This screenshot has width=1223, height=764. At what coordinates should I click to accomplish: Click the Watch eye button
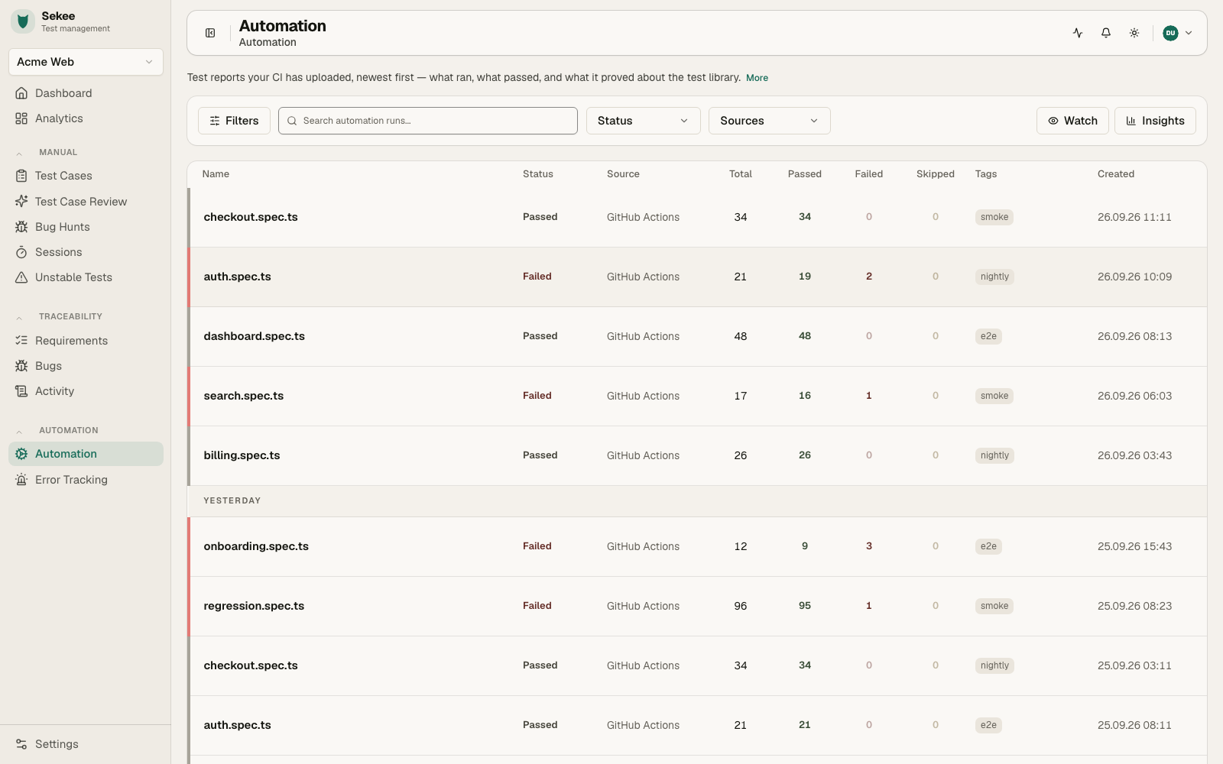click(x=1072, y=121)
